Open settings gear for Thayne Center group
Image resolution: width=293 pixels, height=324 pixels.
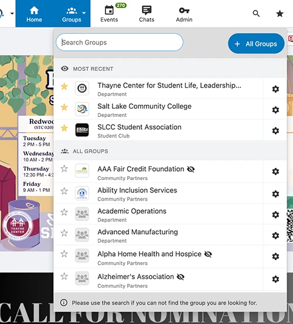point(275,89)
